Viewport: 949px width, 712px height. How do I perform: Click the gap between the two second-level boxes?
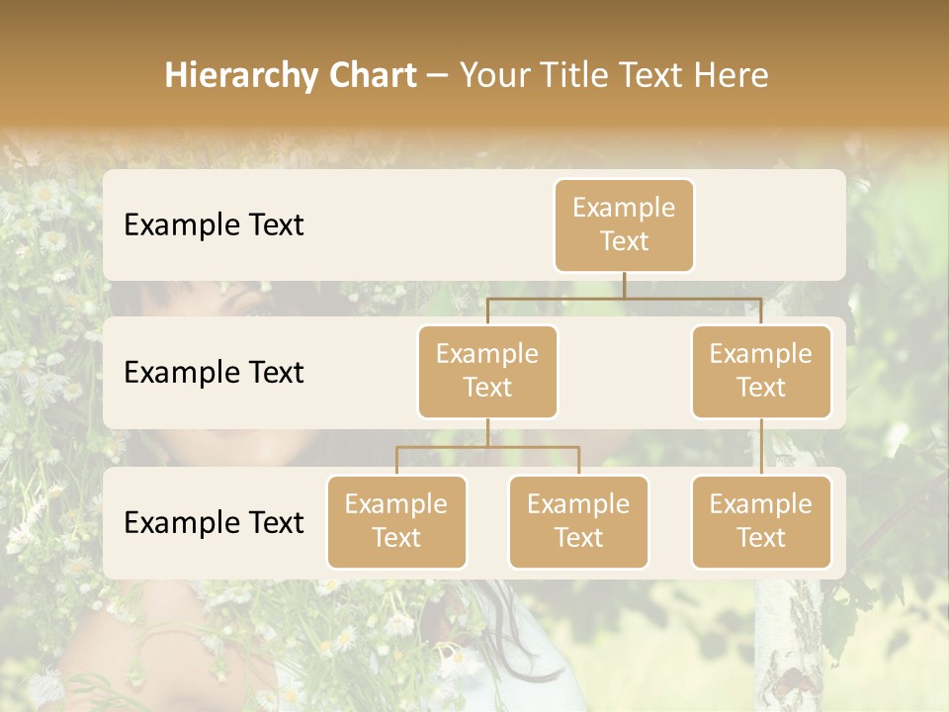point(624,373)
